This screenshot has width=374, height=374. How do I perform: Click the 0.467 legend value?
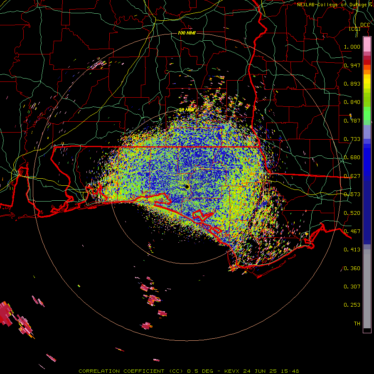coord(352,231)
